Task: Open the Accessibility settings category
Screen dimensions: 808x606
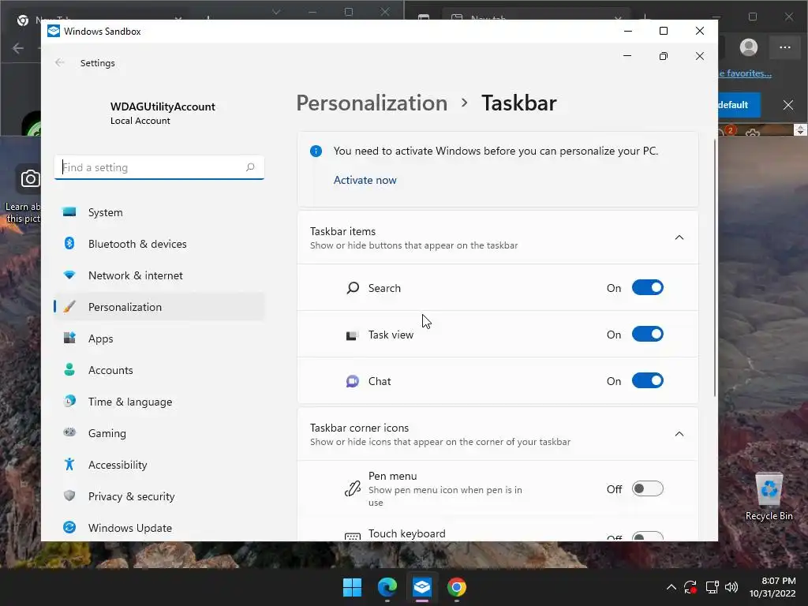Action: point(159,465)
